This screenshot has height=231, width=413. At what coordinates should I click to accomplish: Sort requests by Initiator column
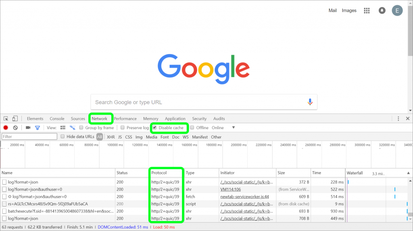click(247, 173)
